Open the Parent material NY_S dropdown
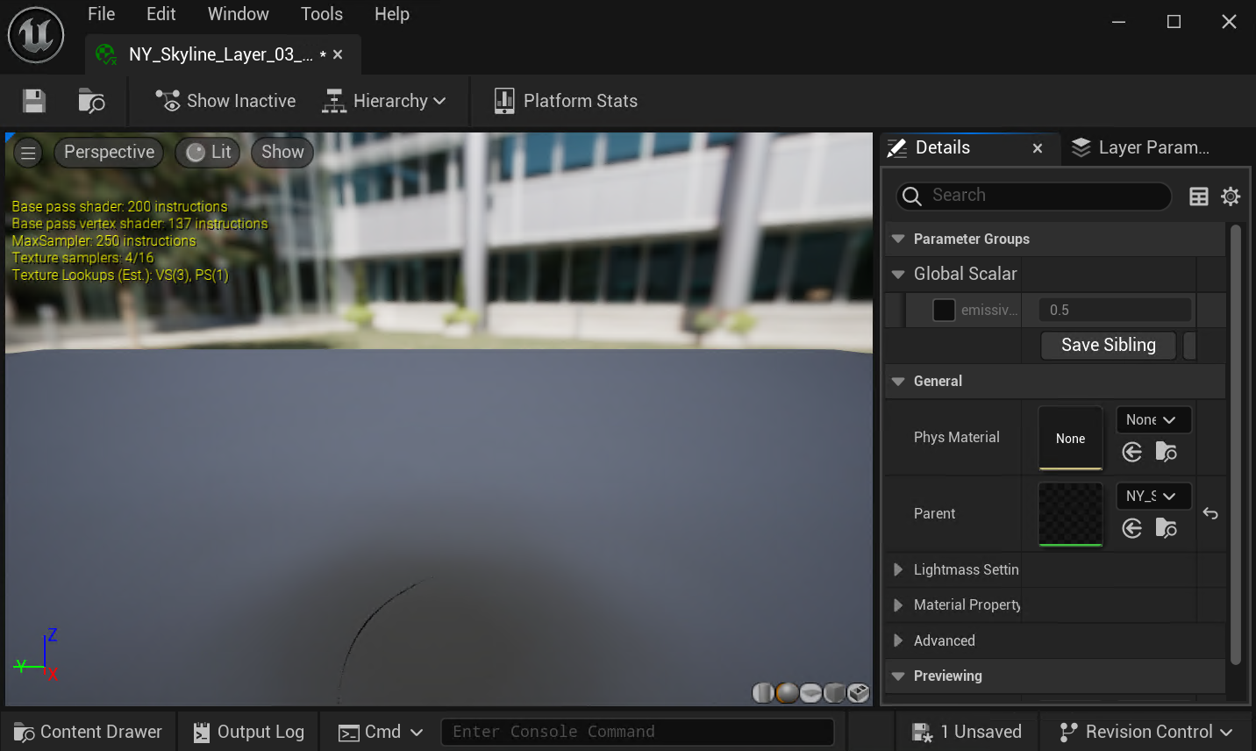 click(1153, 496)
